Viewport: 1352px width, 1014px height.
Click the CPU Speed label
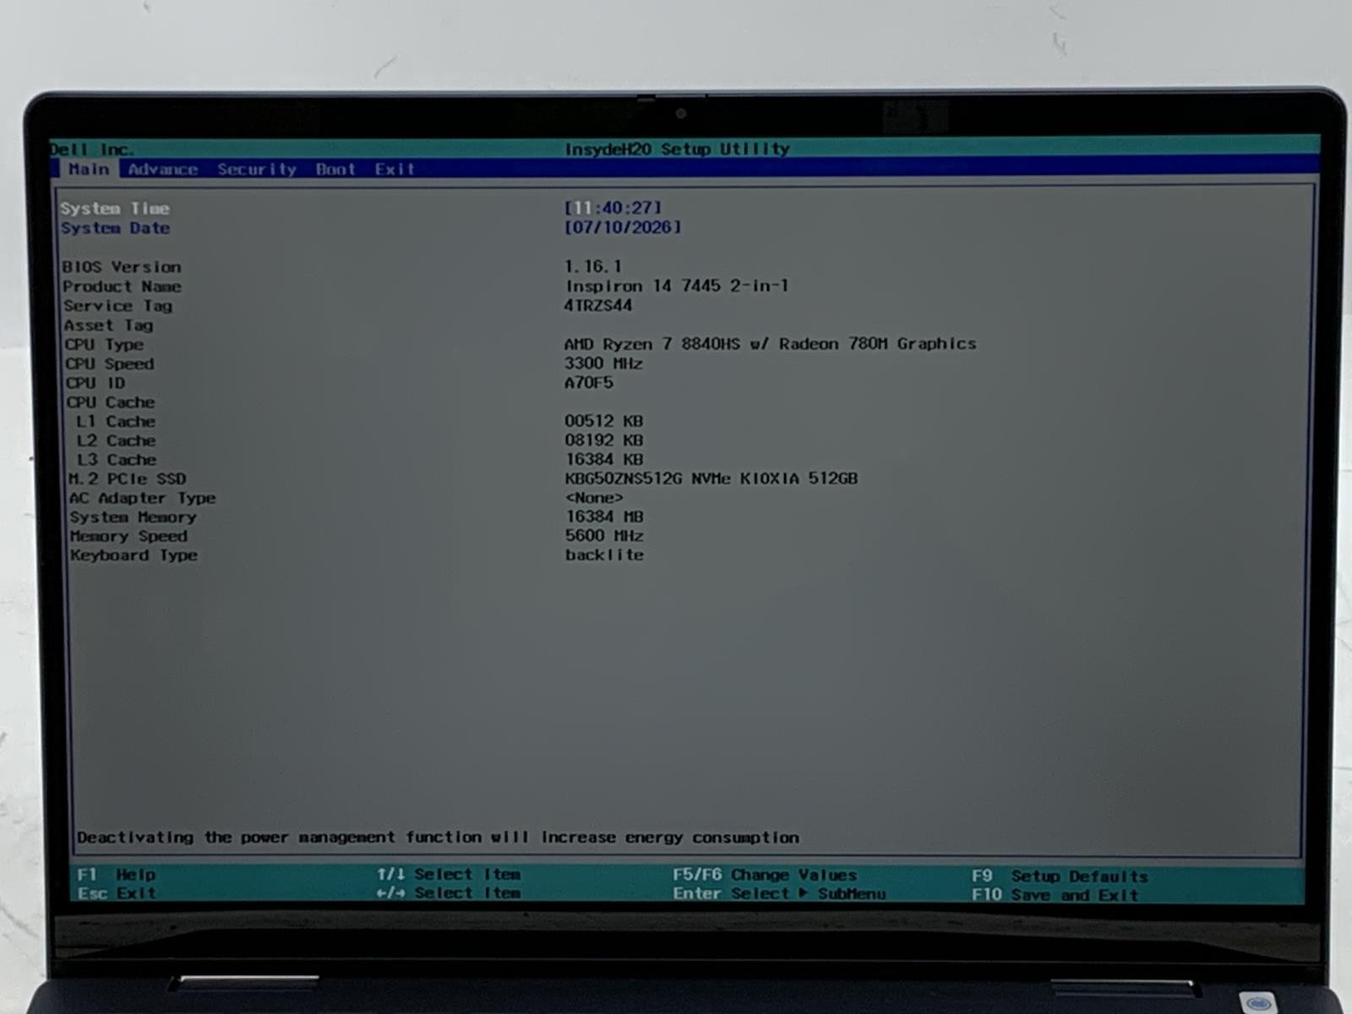coord(110,364)
